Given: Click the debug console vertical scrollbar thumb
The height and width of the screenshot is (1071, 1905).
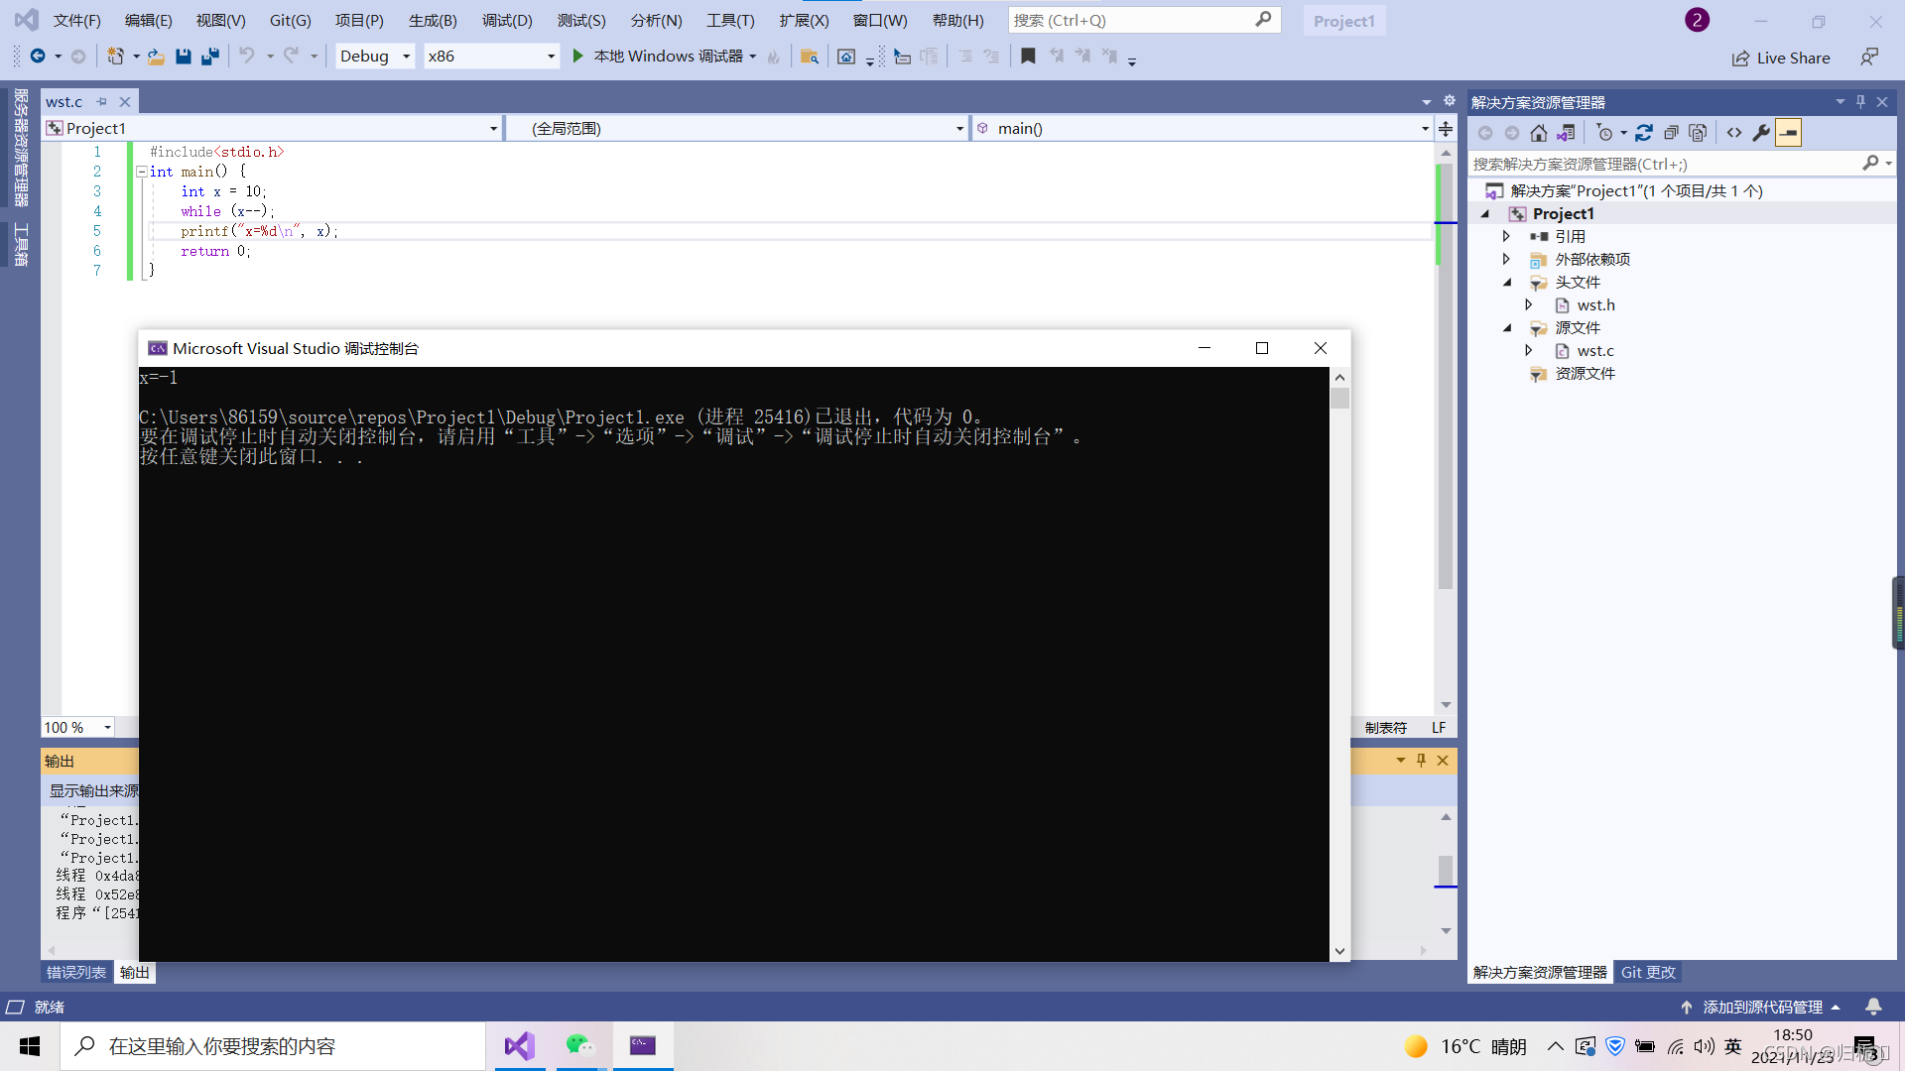Looking at the screenshot, I should pos(1339,398).
